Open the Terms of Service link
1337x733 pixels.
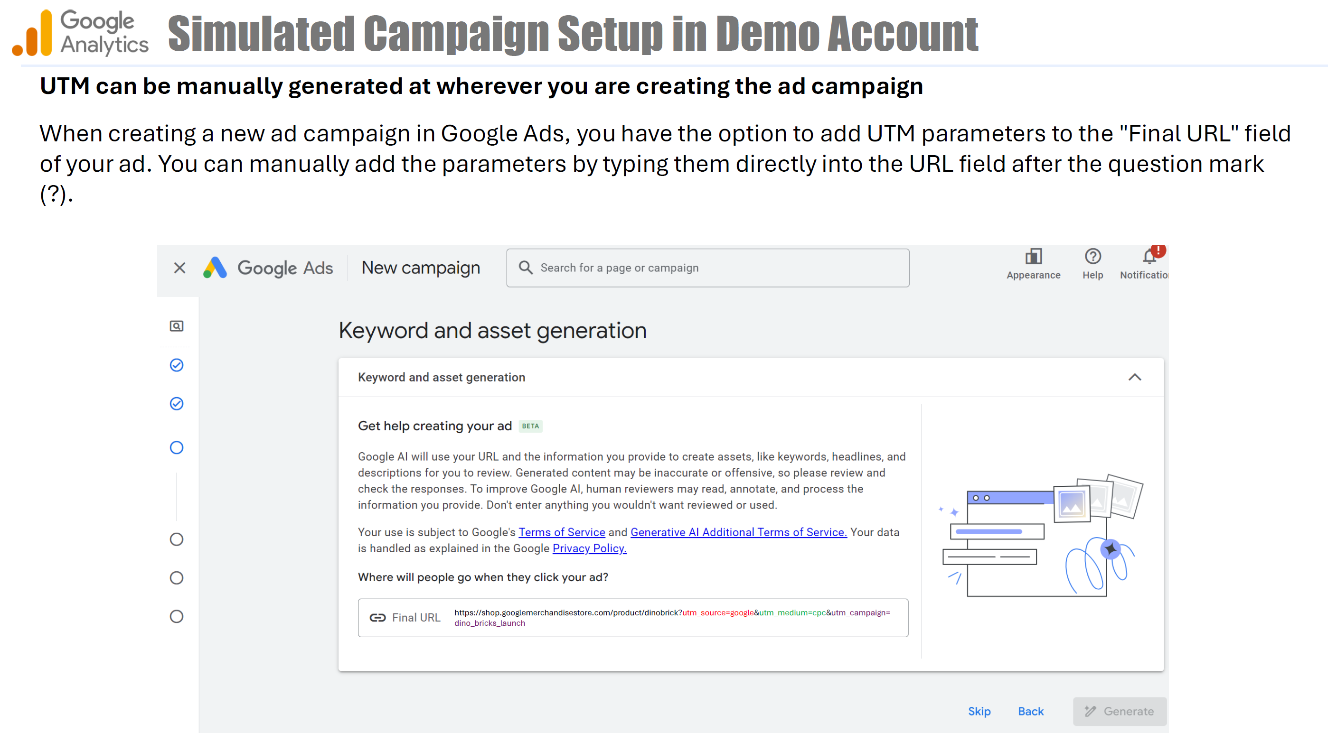coord(562,532)
